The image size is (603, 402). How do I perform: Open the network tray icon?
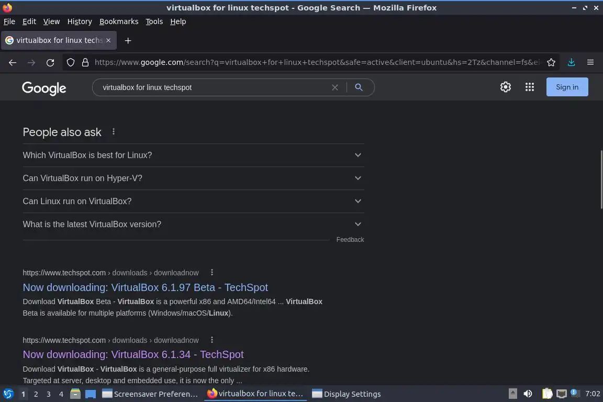562,394
